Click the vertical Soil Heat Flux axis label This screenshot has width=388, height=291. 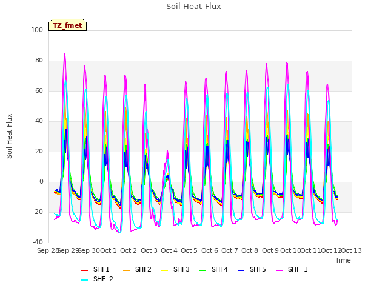pos(9,136)
